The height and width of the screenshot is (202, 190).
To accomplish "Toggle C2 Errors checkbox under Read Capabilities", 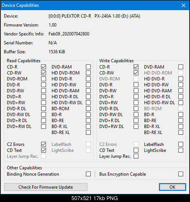I will tap(43, 144).
